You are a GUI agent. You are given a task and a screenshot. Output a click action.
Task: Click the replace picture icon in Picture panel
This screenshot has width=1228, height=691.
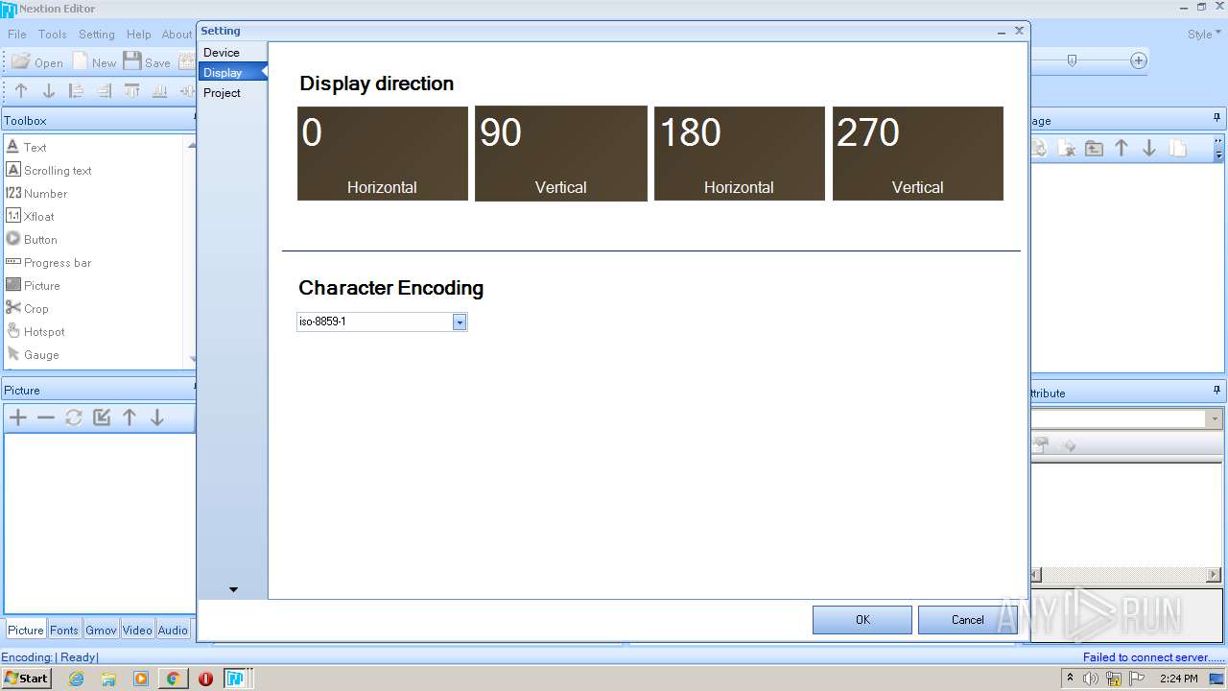[102, 417]
